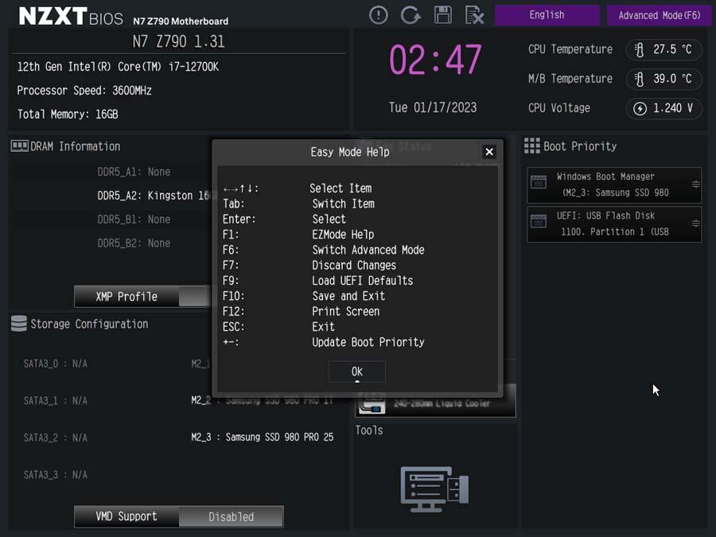Click the DDR5_A2: Kingston memory slot row
716x537 pixels.
pos(155,196)
